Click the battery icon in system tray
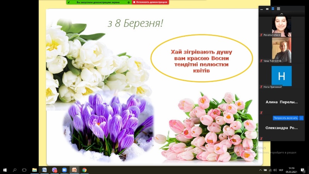 click(265, 170)
